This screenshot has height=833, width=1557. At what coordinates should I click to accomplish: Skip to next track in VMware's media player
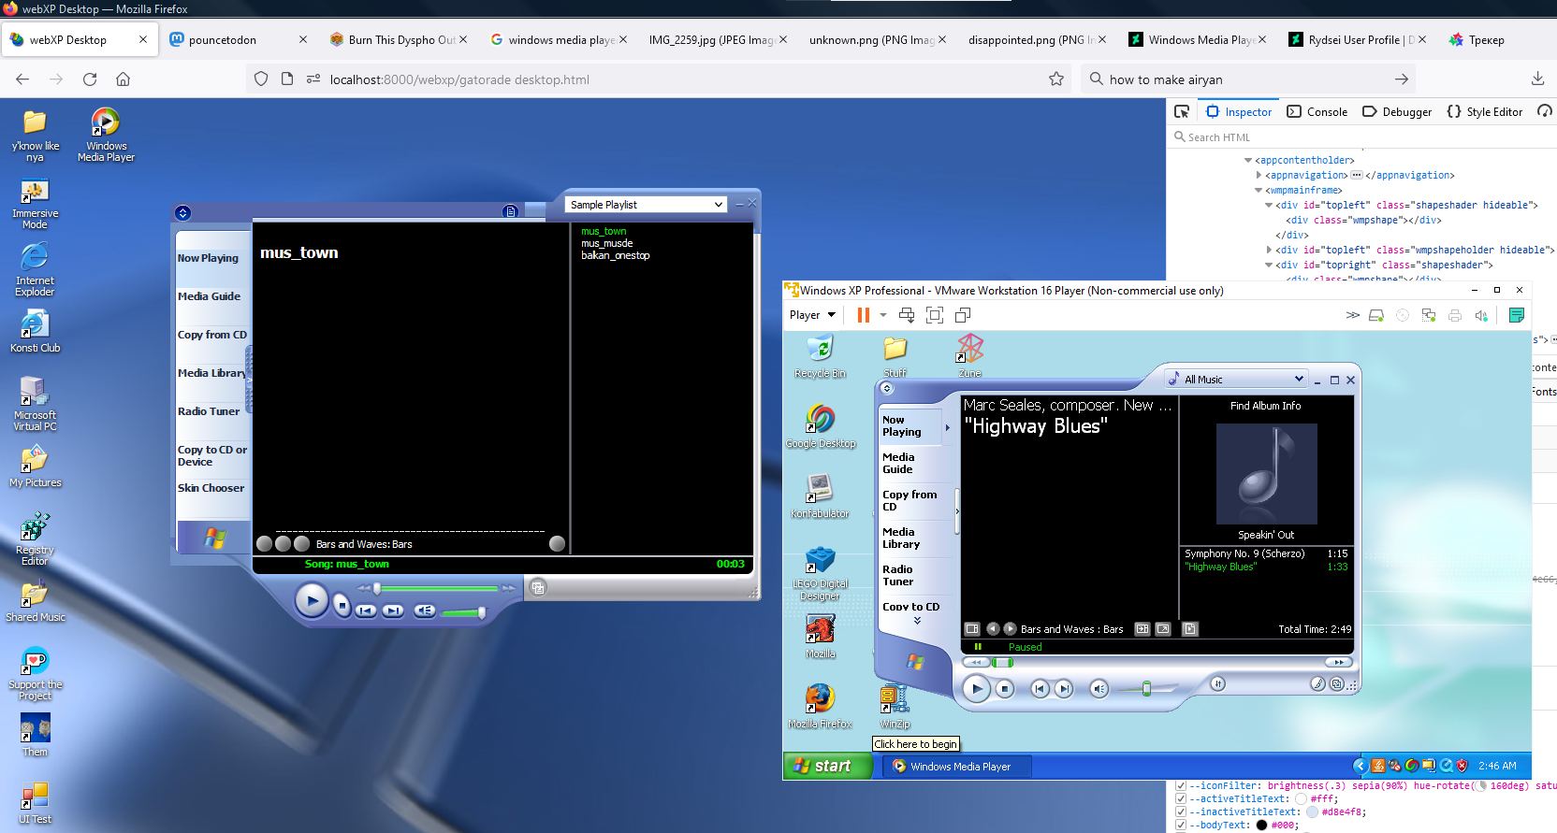click(1064, 689)
